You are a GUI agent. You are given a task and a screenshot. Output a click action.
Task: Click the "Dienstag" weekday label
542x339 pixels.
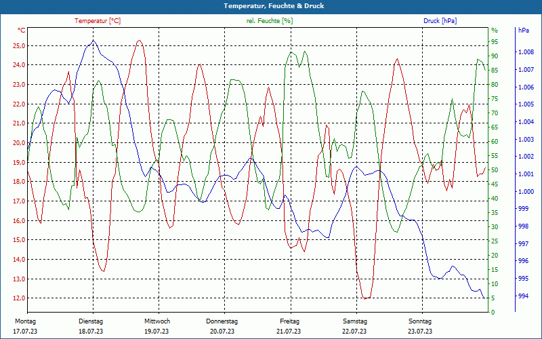[91, 321]
